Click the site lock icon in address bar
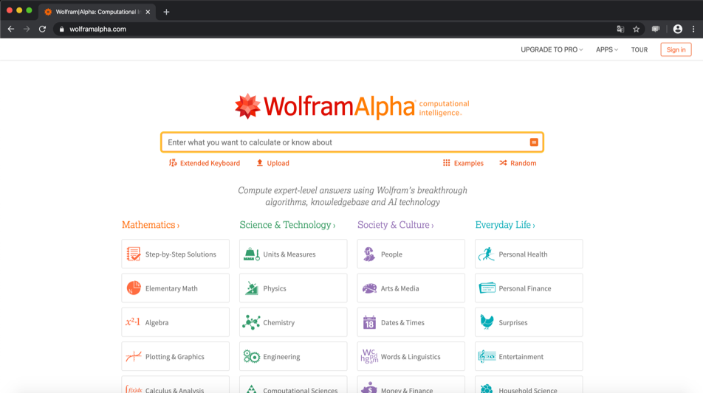This screenshot has height=393, width=703. point(62,29)
